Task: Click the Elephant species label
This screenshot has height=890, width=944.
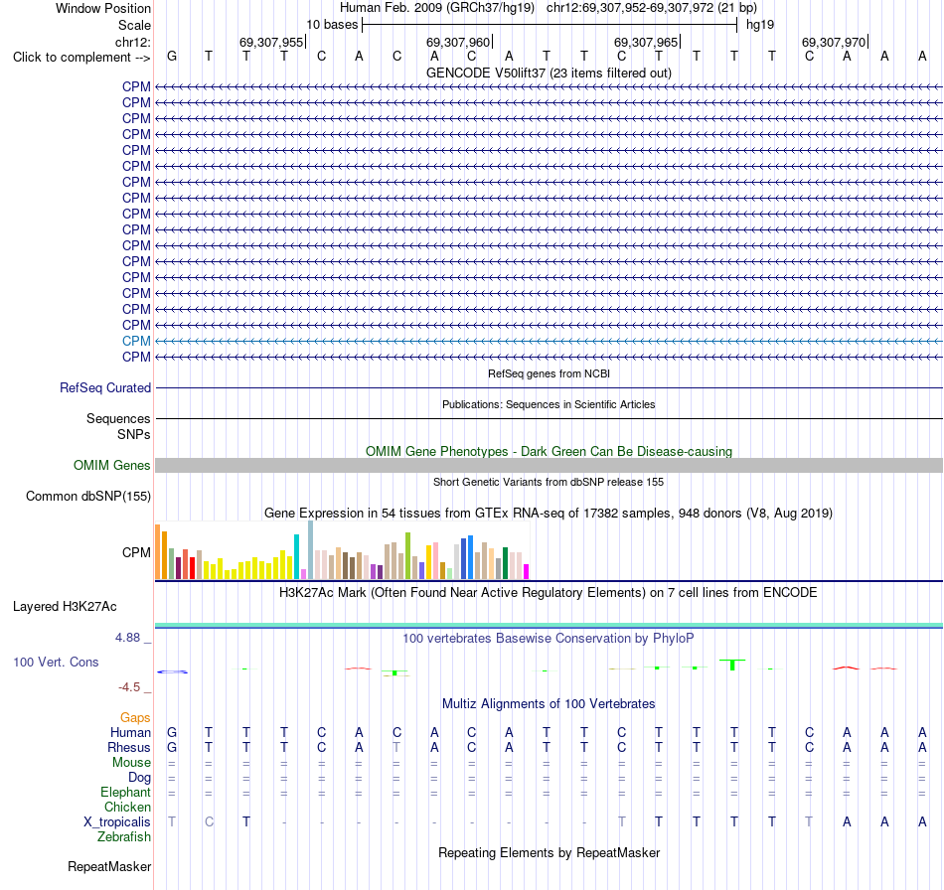Action: [x=125, y=792]
